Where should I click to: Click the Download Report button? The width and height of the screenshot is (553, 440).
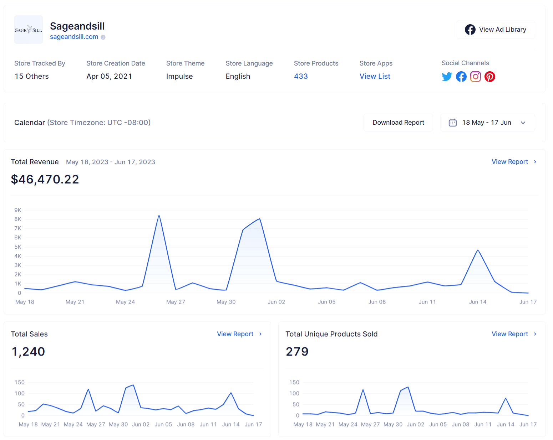click(x=398, y=122)
